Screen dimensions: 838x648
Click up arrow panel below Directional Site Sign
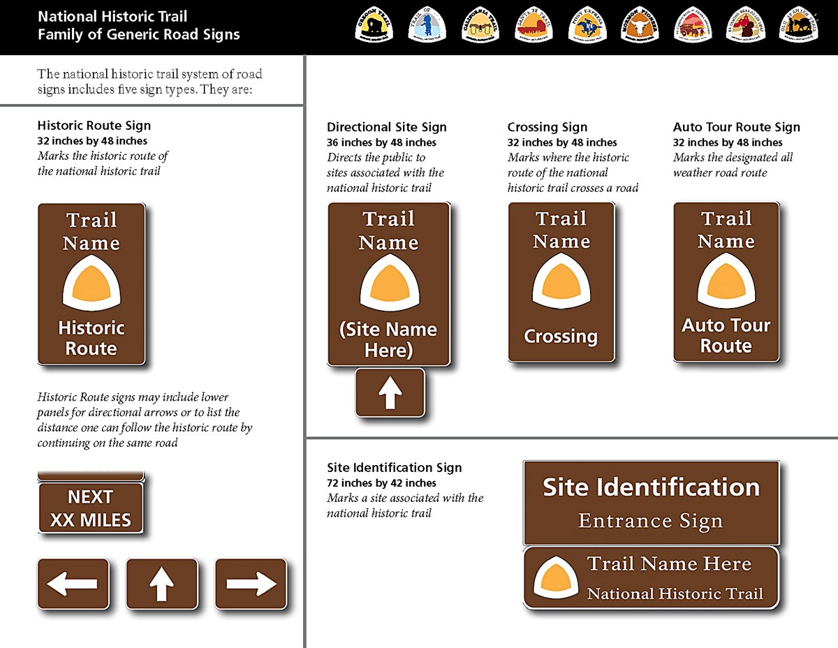coord(390,392)
